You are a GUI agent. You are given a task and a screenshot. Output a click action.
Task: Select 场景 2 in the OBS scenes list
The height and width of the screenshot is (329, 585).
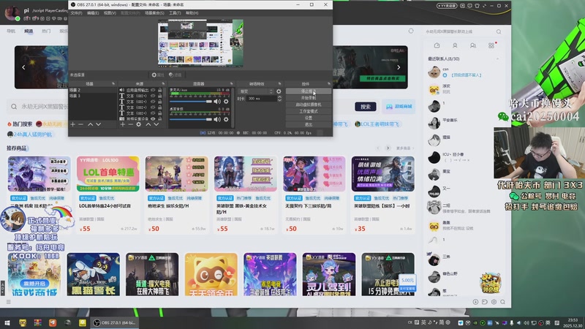pyautogui.click(x=93, y=90)
